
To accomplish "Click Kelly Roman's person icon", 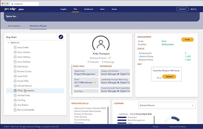I will click(x=15, y=66).
